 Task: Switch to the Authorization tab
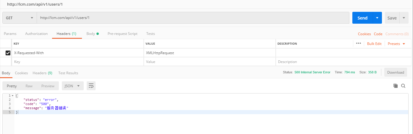coord(36,34)
